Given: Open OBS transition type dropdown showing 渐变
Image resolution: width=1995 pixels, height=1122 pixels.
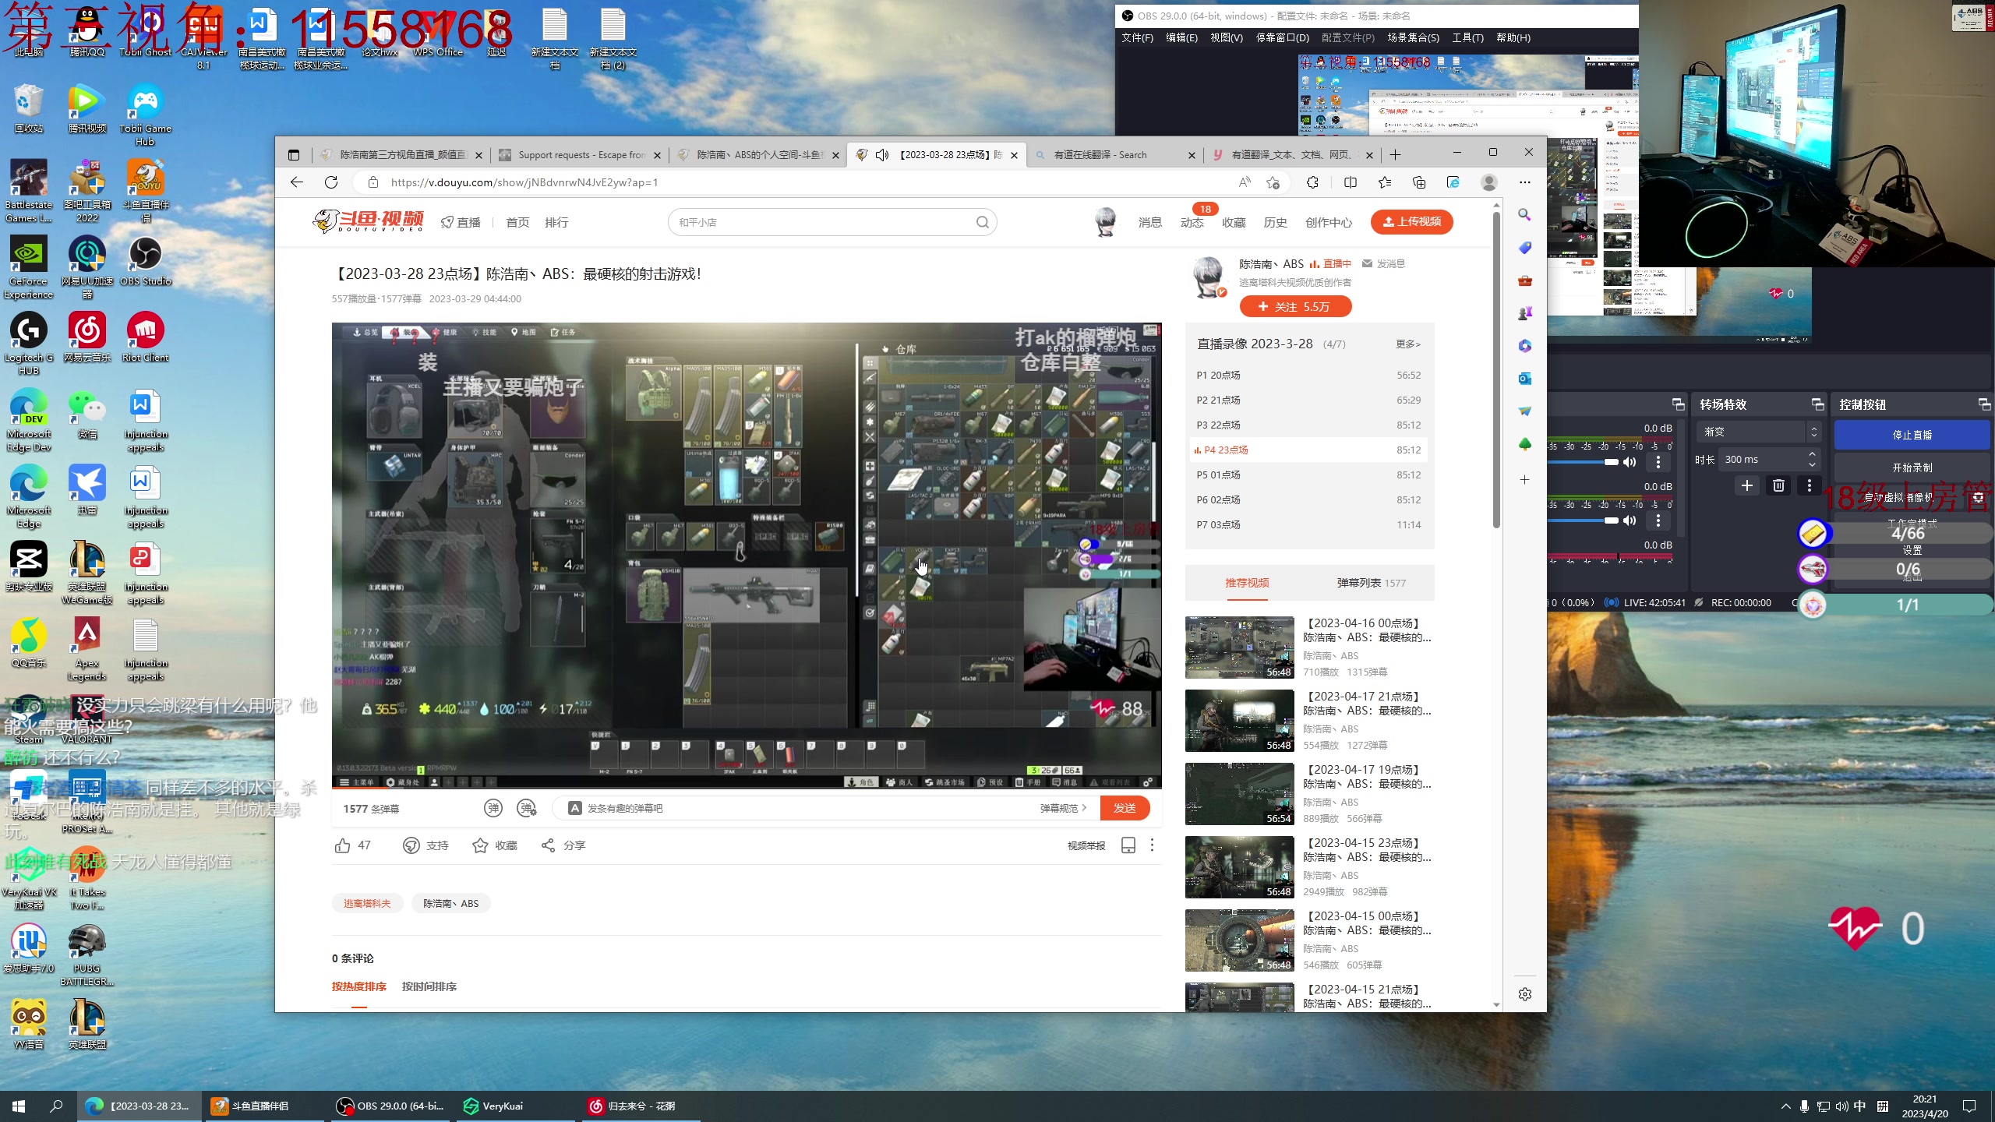Looking at the screenshot, I should click(1760, 432).
